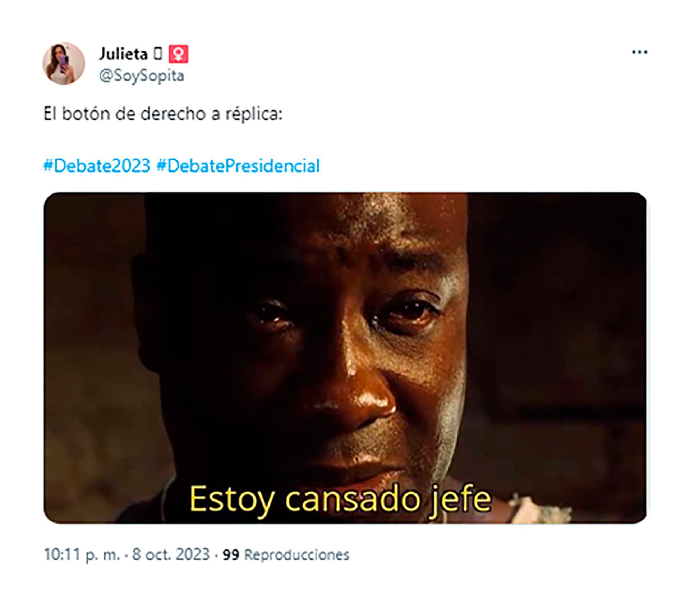
Task: Click the red female symbol emoji
Action: coord(179,54)
